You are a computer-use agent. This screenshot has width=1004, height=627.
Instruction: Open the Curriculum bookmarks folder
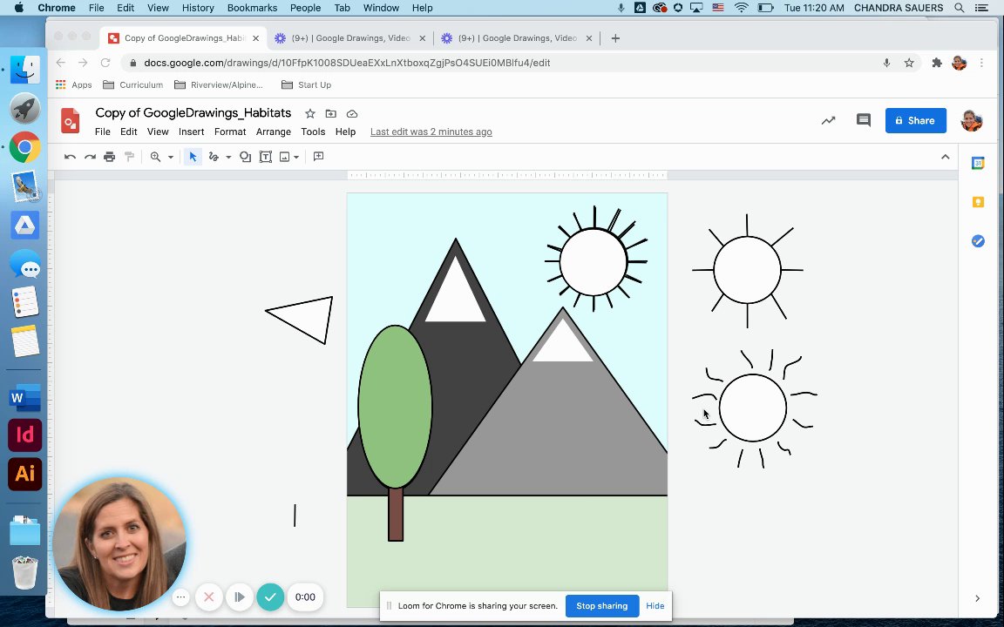133,84
